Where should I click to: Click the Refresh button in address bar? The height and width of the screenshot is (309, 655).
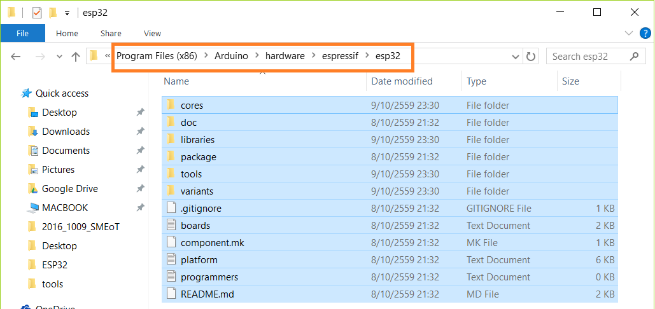pos(530,57)
